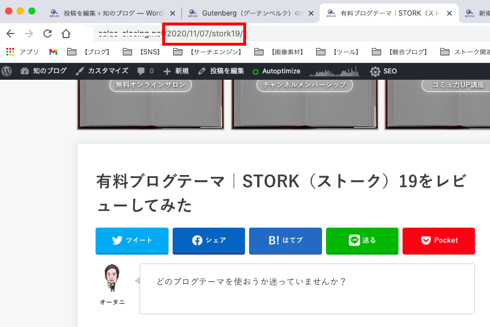Open the SEO gear menu
This screenshot has height=327, width=490.
click(x=383, y=71)
